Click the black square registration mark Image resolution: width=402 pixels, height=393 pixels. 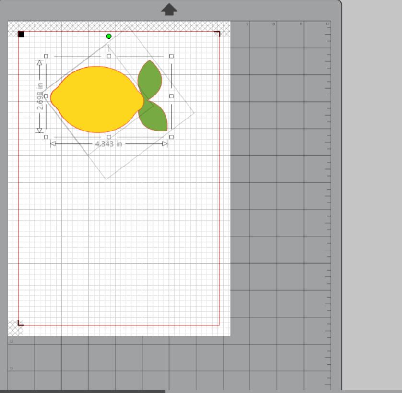click(x=21, y=34)
